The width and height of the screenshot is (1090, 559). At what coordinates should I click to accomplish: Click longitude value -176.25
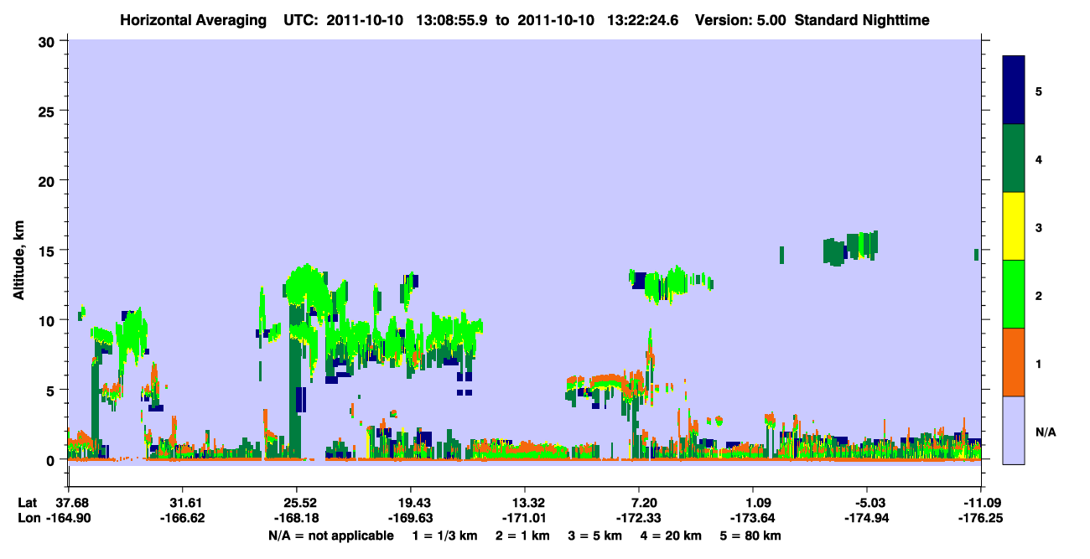click(981, 518)
